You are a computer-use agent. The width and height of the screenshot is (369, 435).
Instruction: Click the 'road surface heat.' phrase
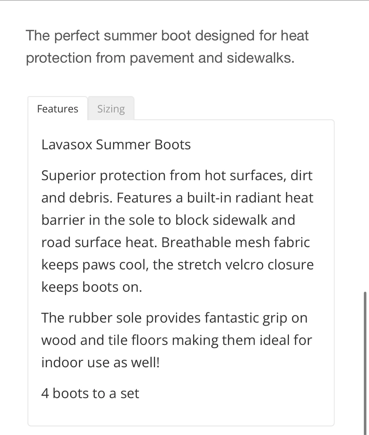point(99,242)
